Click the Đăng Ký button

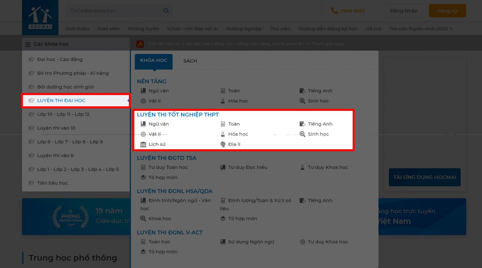click(x=447, y=11)
